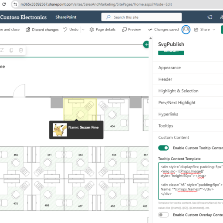
Task: Open the user profile avatar
Action: (186, 30)
